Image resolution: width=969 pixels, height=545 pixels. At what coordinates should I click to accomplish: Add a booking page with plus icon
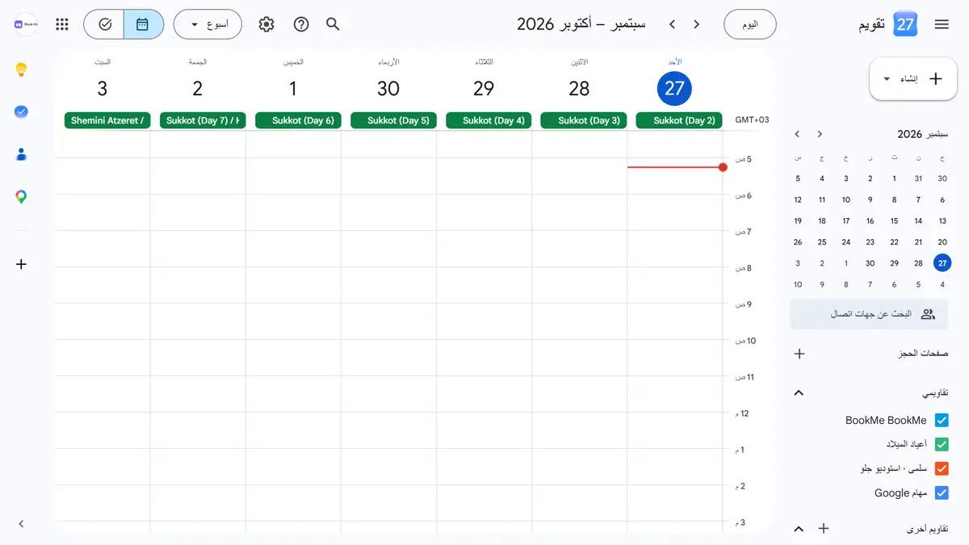pyautogui.click(x=799, y=354)
